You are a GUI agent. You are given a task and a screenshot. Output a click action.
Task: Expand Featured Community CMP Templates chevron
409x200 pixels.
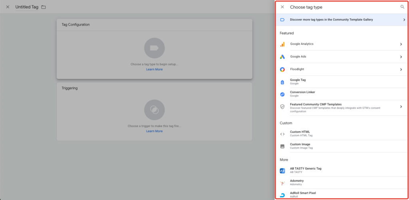point(401,107)
